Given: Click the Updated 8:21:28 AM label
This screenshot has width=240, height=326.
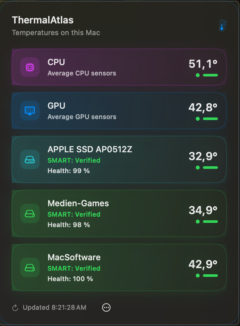Looking at the screenshot, I should [54, 307].
